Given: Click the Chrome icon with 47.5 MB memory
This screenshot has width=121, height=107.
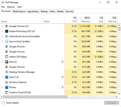Looking at the screenshot, I should pos(7,67).
